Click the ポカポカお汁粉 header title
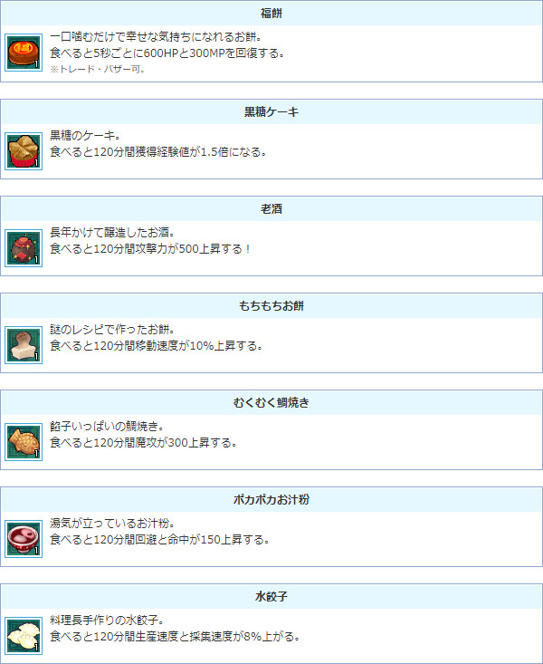 [271, 500]
